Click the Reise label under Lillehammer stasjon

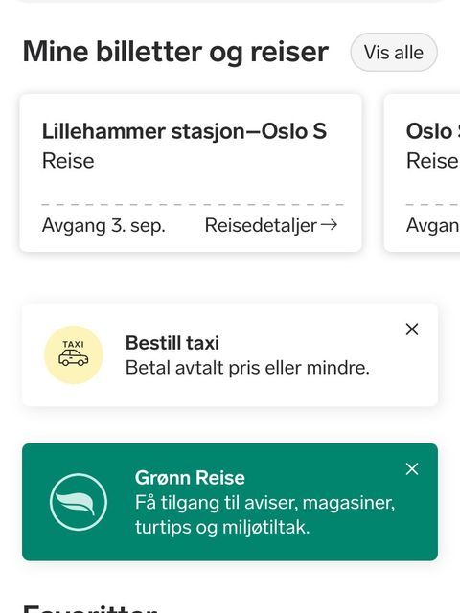click(x=68, y=161)
